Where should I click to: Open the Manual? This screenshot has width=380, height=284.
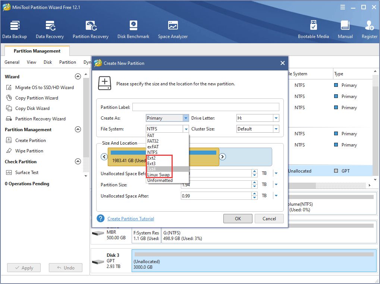[x=345, y=30]
